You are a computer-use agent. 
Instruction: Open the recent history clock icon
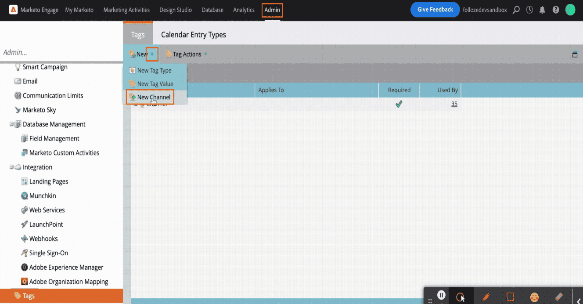coord(529,10)
